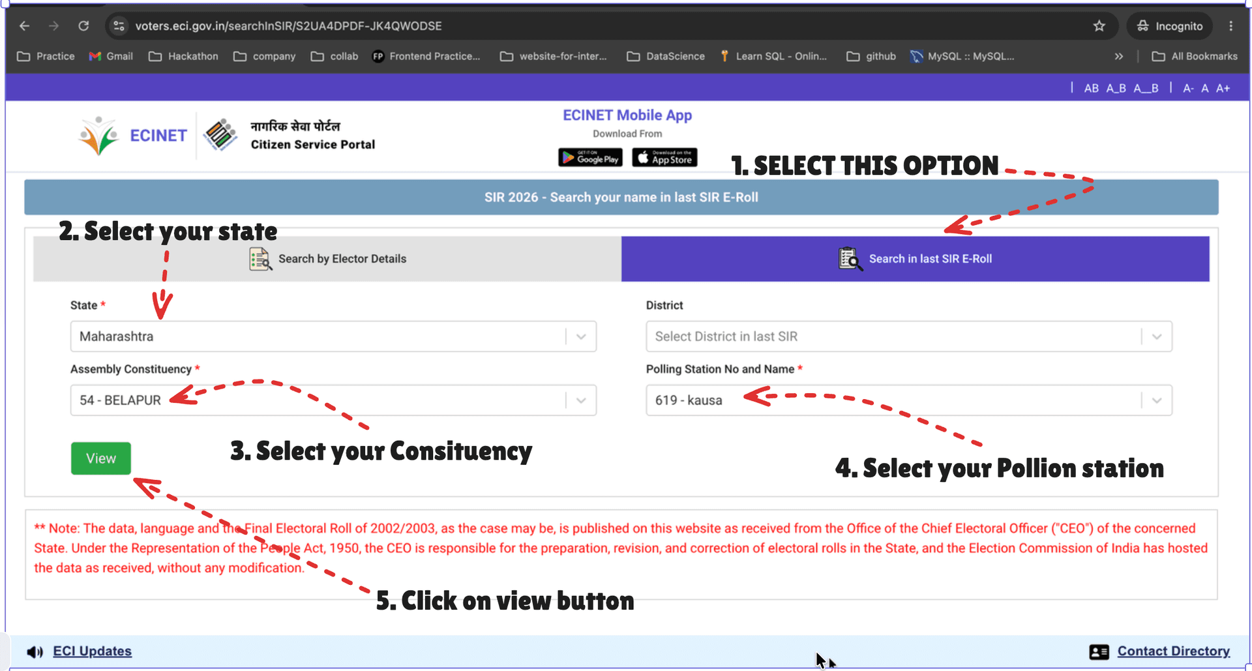The height and width of the screenshot is (671, 1252).
Task: Click the Election Commission EVM emblem
Action: coord(220,135)
